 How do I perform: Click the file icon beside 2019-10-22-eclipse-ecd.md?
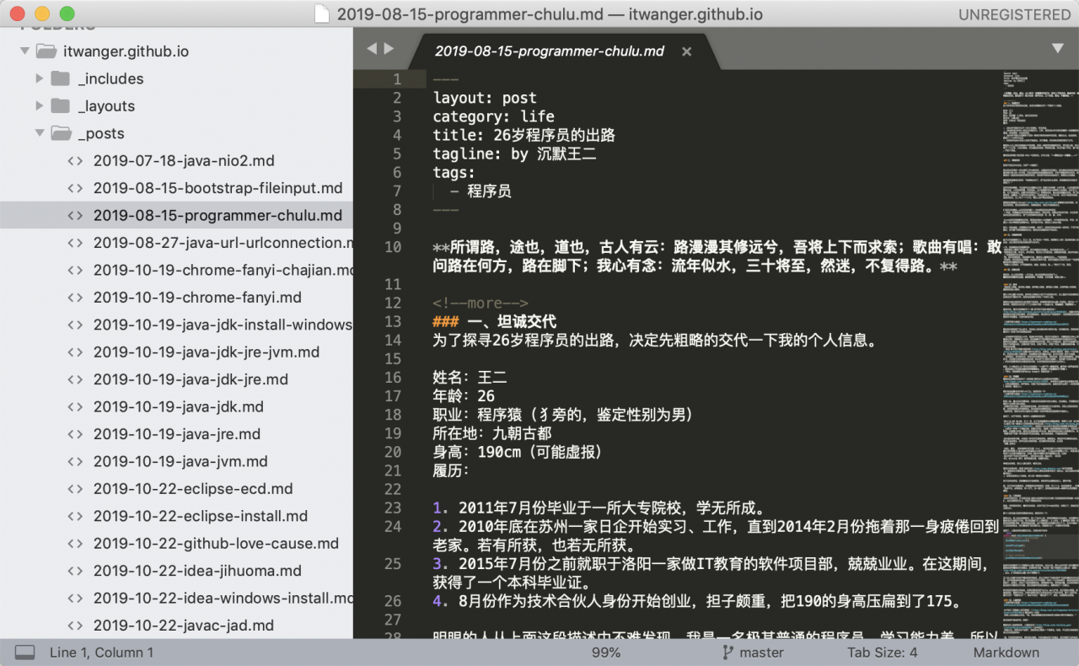76,489
